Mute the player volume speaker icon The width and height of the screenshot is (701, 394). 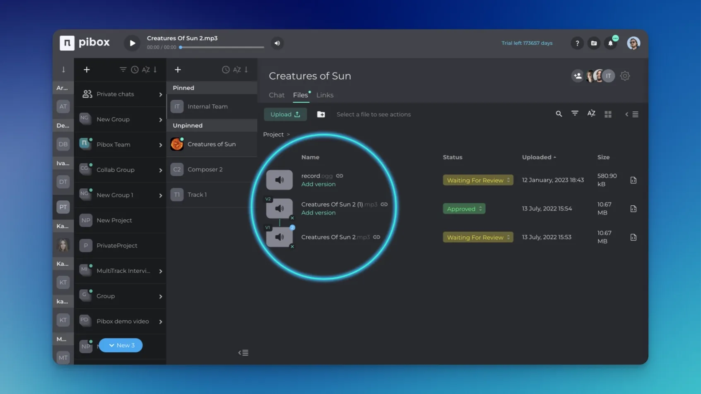[x=277, y=43]
